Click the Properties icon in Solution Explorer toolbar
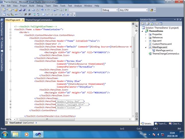This screenshot has height=139, width=185. tap(143, 24)
